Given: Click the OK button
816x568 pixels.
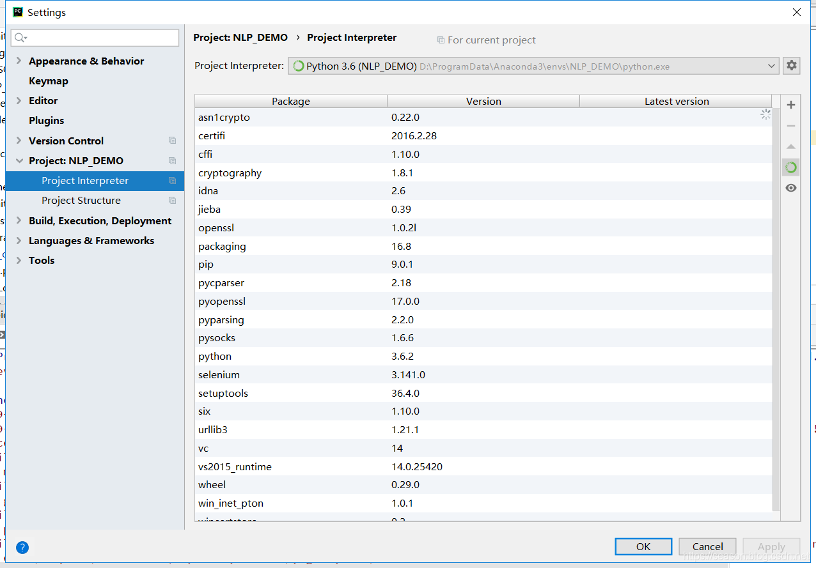Looking at the screenshot, I should point(643,546).
